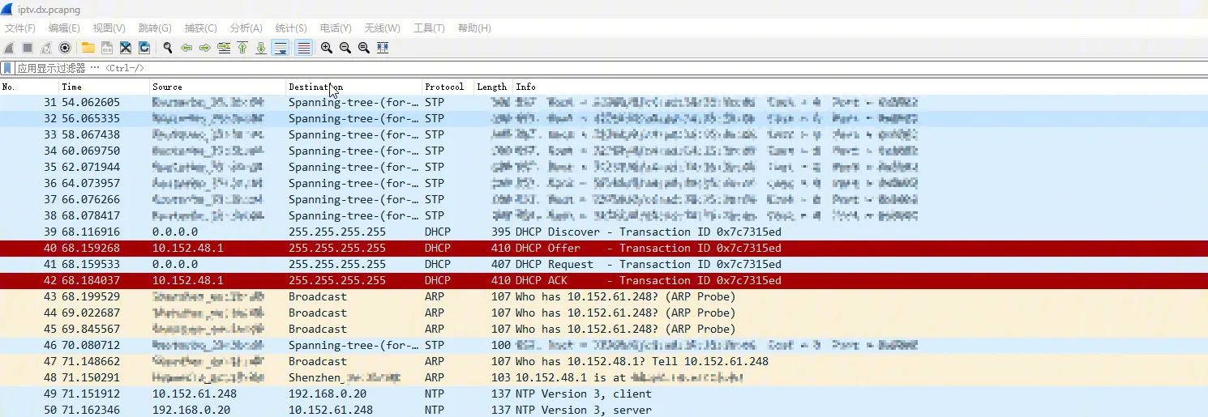The width and height of the screenshot is (1208, 417).
Task: Open the find packet magnifier tool
Action: tap(168, 48)
